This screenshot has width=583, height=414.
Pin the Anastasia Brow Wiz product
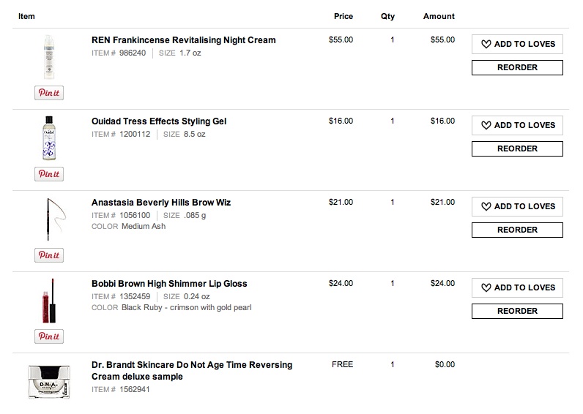coord(49,255)
